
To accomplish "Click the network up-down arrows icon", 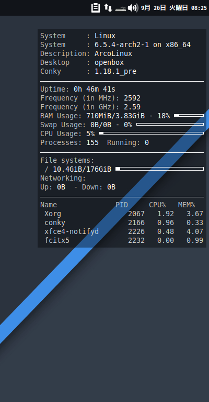I will click(x=108, y=8).
